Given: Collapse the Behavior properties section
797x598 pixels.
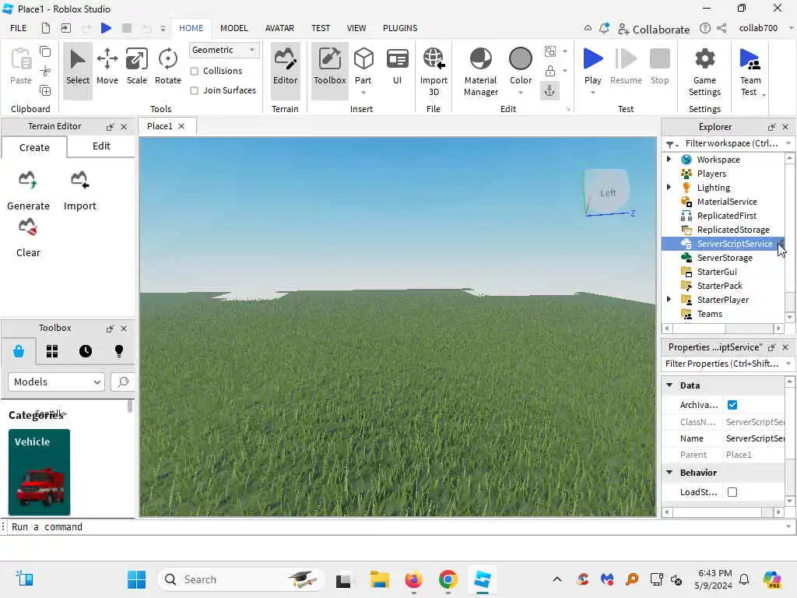Looking at the screenshot, I should [x=669, y=473].
